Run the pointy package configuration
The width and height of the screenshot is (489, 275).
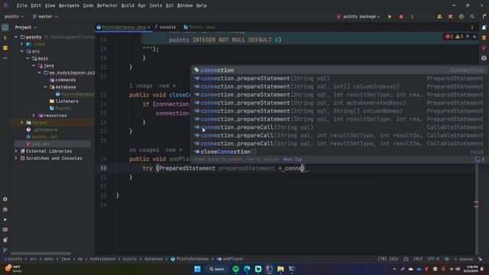tap(390, 17)
